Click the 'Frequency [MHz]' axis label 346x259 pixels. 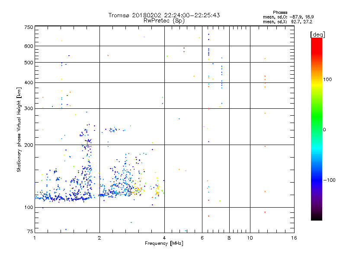tap(164, 243)
